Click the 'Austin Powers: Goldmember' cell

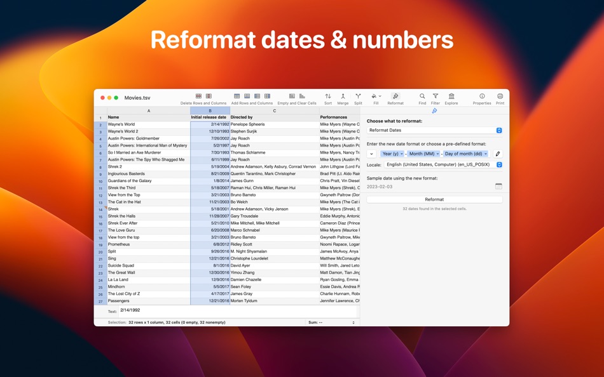coord(149,138)
